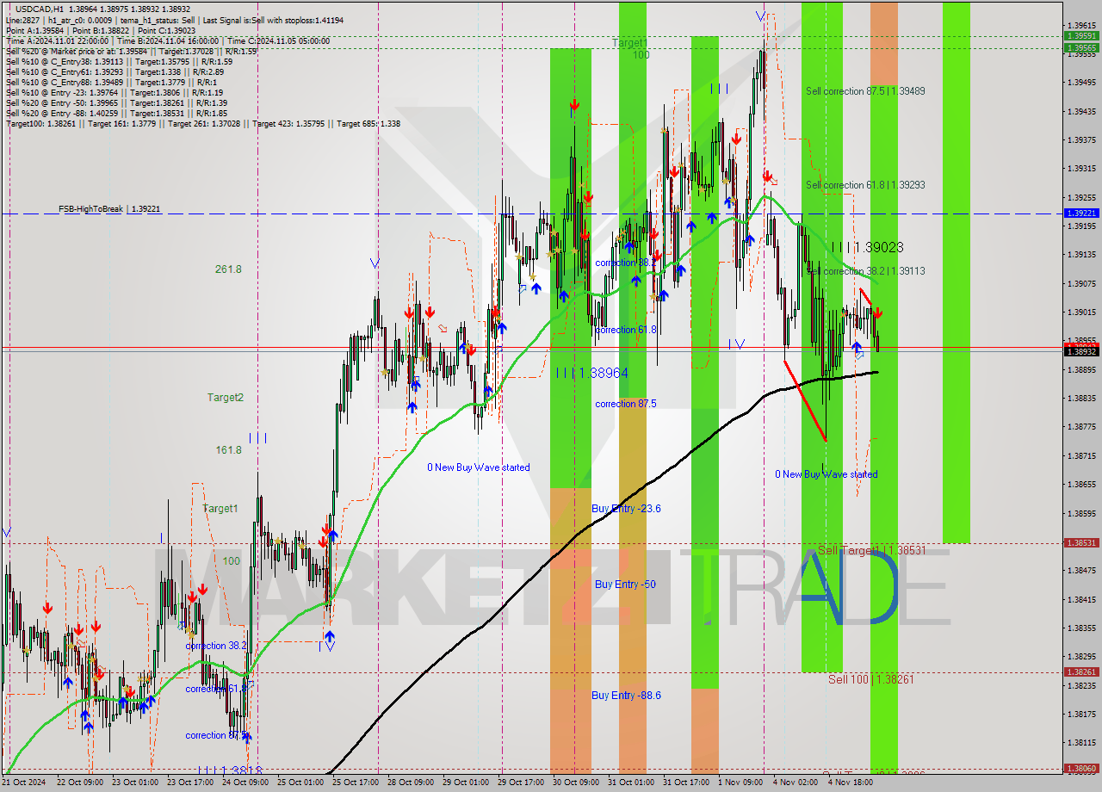
Task: Click the 'Sell %10 @ C_Entry61: 1.39293' line
Action: (x=117, y=71)
